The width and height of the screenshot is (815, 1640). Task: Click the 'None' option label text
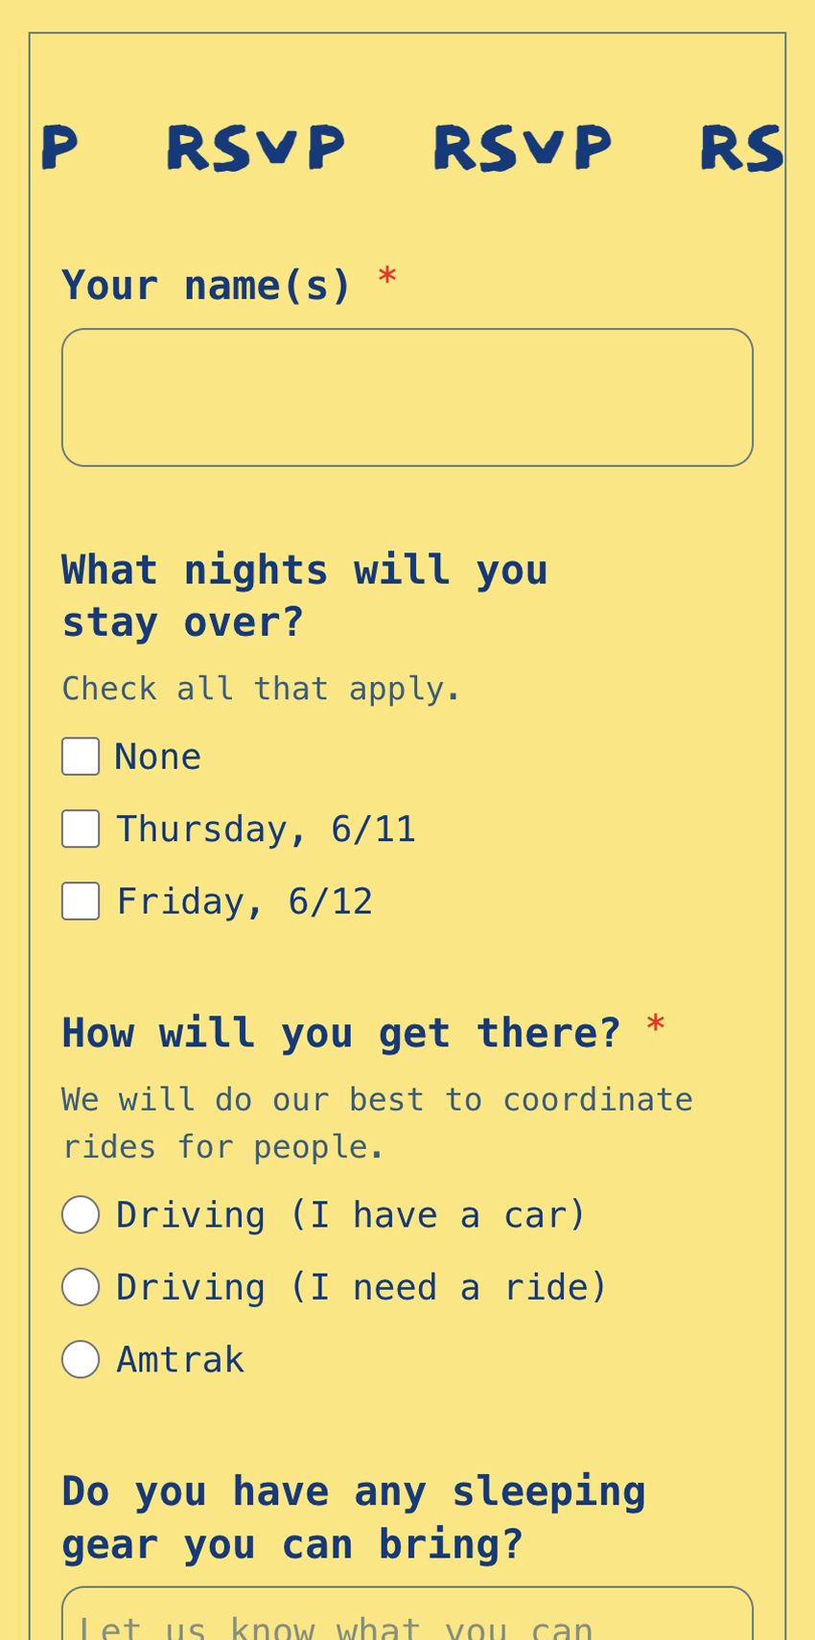pos(158,757)
